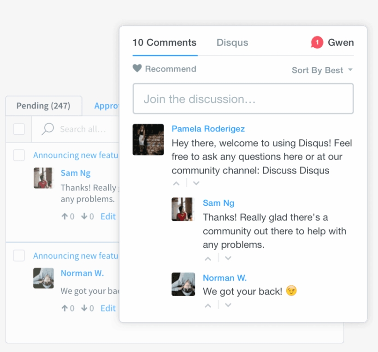Screen dimensions: 378x352
Task: Open the Sort By Best dropdown
Action: tap(322, 70)
